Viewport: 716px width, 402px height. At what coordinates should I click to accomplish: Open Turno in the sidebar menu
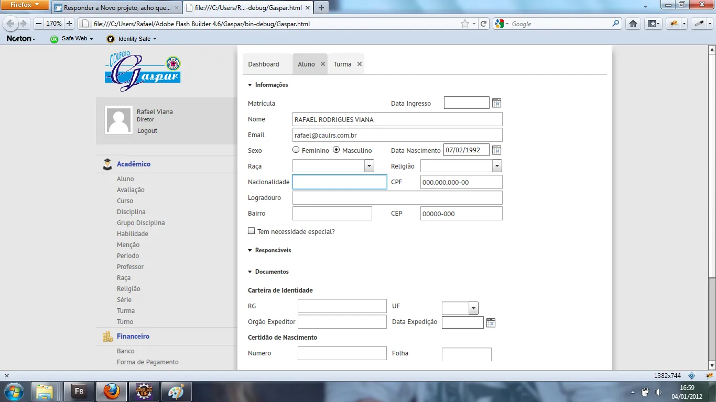point(125,322)
